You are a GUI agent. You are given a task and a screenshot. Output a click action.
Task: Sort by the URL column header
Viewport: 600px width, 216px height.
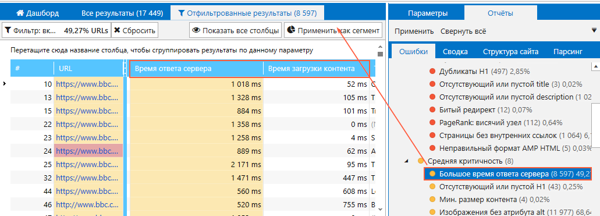88,69
